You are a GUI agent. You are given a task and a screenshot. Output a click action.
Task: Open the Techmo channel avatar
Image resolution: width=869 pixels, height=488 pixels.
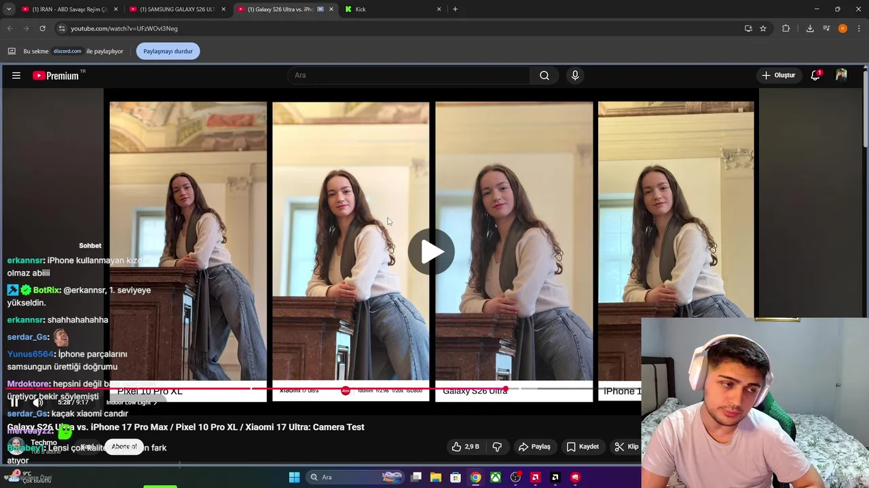(16, 446)
